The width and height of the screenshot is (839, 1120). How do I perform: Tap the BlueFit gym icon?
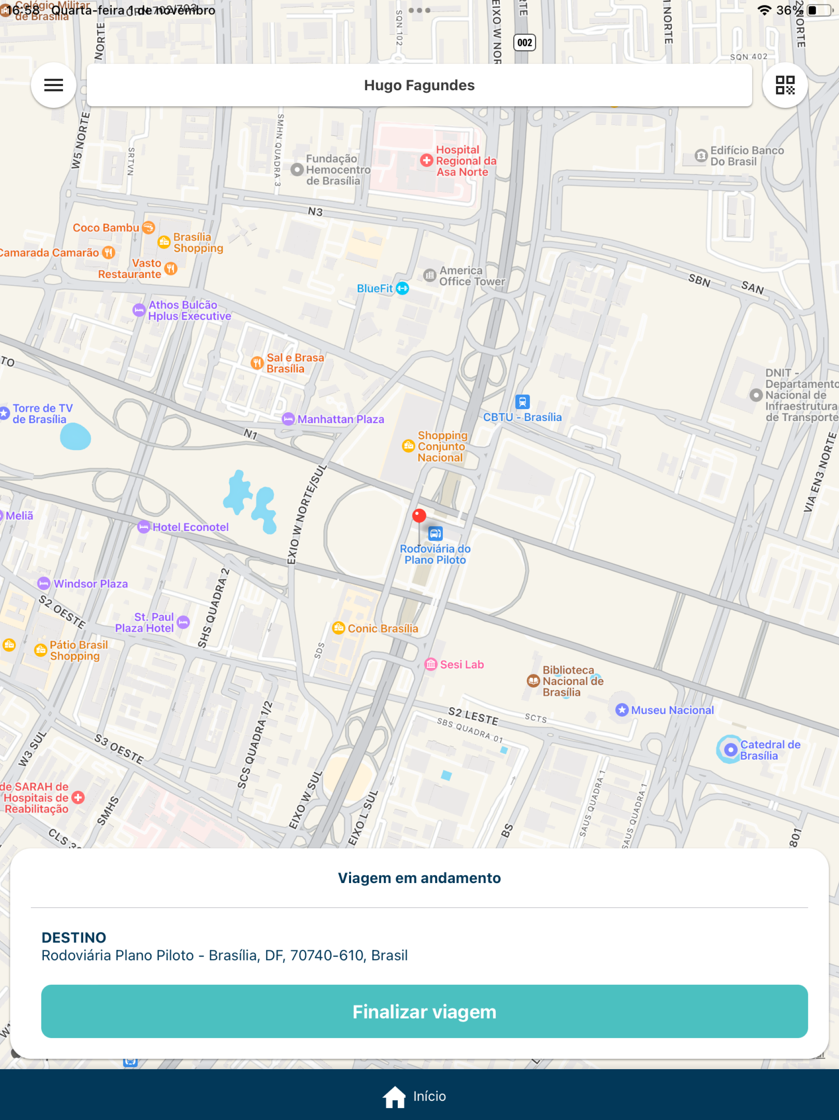tap(403, 288)
